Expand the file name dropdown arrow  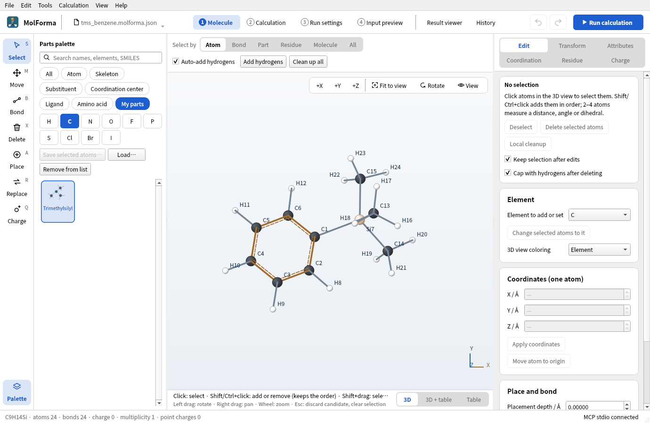(x=162, y=26)
